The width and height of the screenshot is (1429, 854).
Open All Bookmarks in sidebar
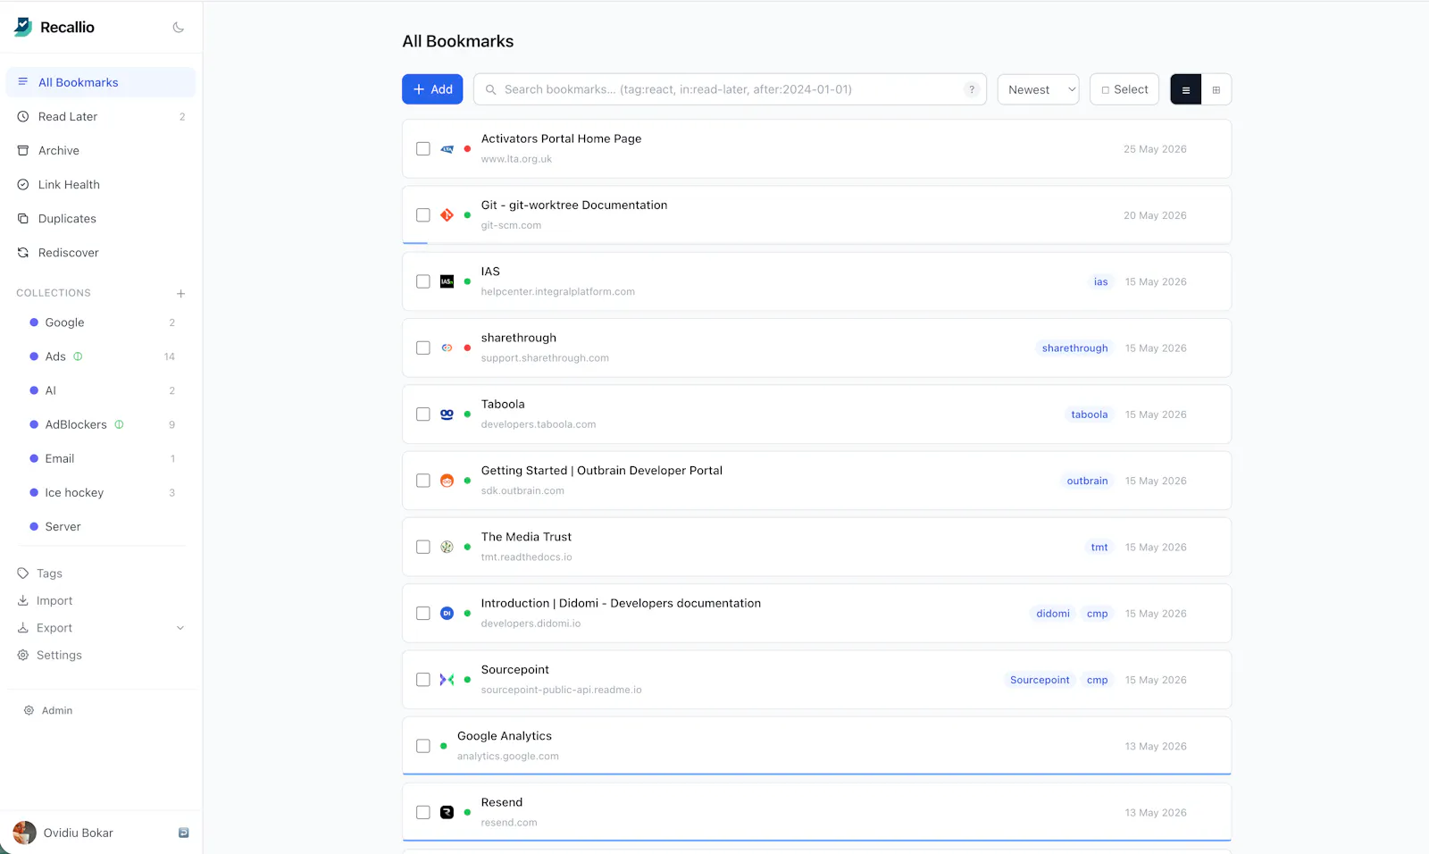point(101,82)
